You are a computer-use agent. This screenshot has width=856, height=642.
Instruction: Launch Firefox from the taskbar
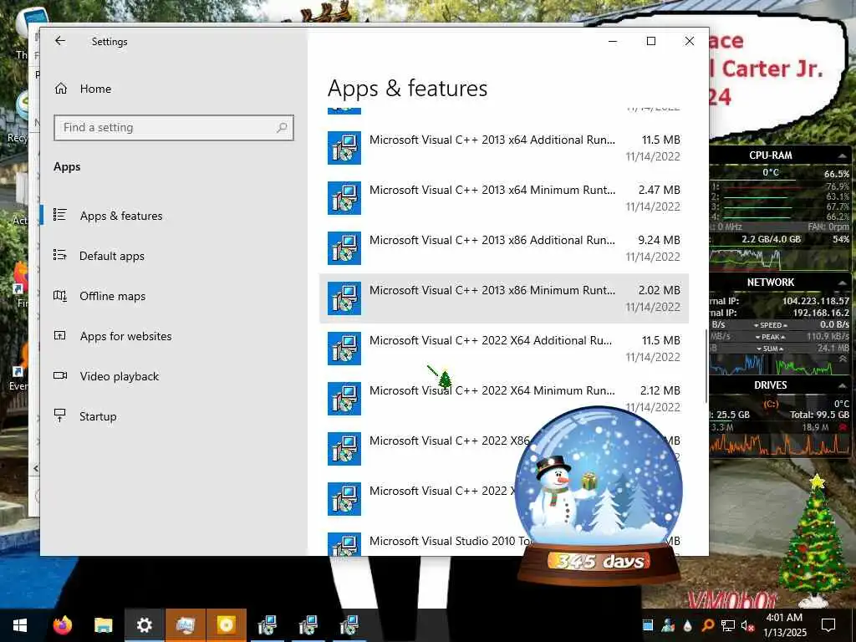pyautogui.click(x=62, y=625)
